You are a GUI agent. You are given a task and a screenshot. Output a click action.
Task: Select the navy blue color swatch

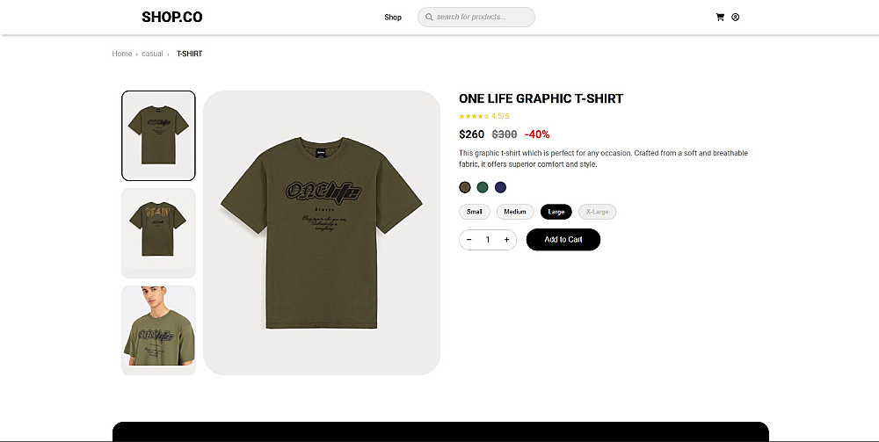pos(501,187)
